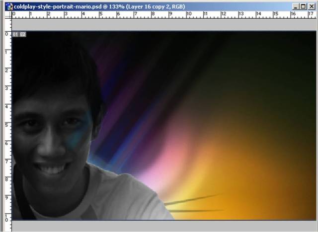Click the 10 mark on horizontal ruler
Image resolution: width=318 pixels, height=232 pixels.
tap(189, 15)
